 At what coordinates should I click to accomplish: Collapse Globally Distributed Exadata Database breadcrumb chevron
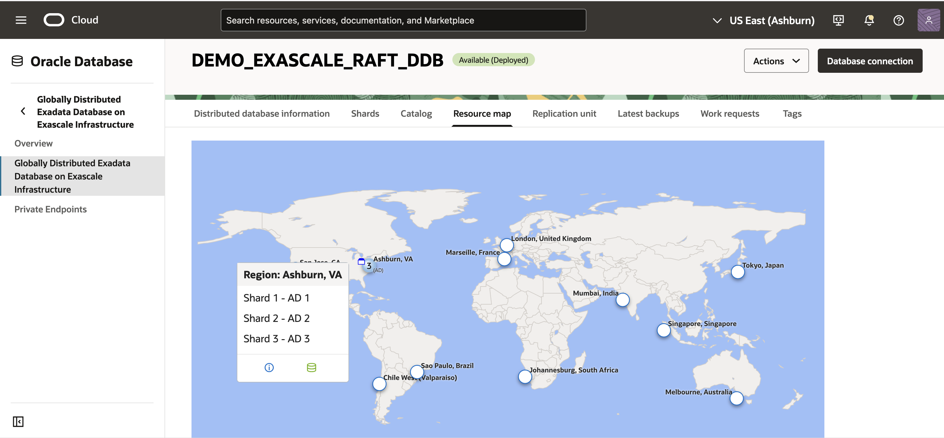pos(23,111)
